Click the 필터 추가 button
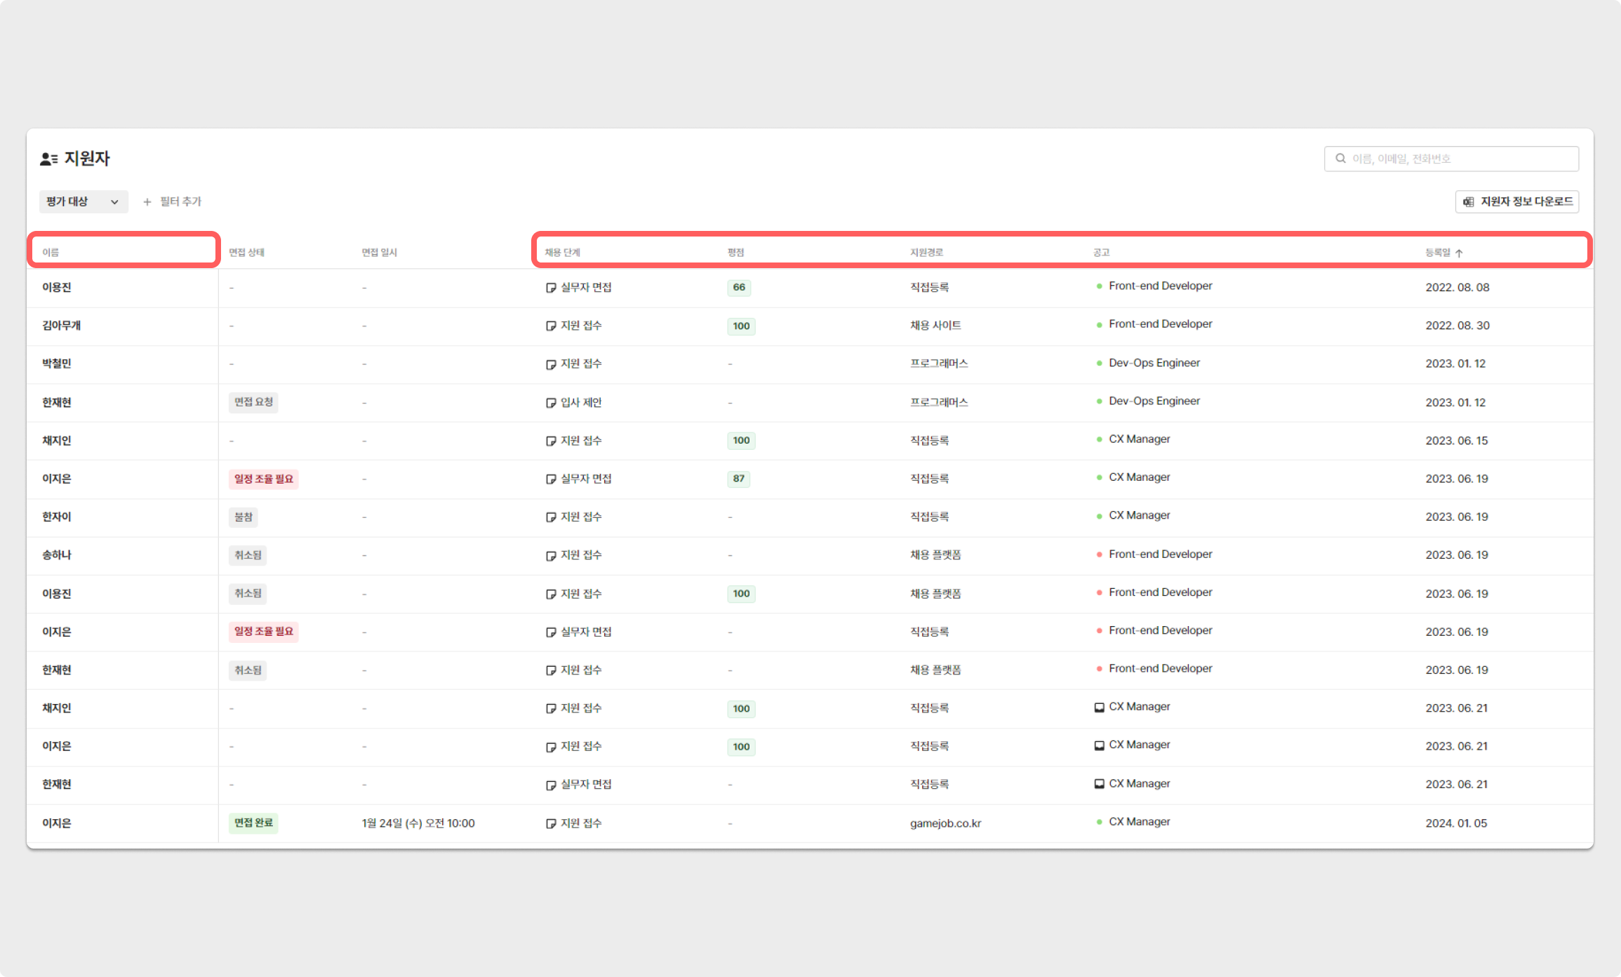1621x977 pixels. click(x=180, y=202)
